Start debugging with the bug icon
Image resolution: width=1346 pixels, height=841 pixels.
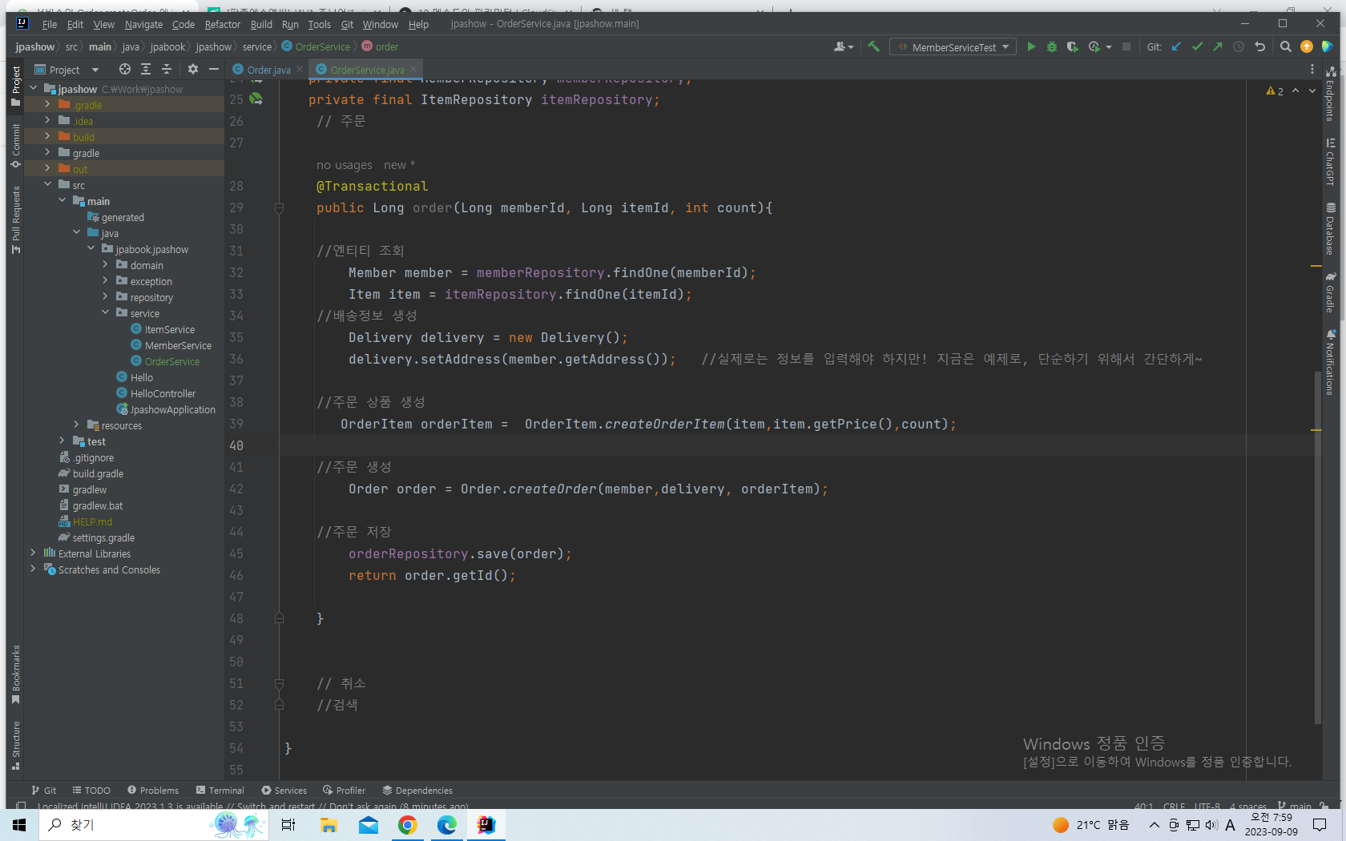coord(1052,47)
